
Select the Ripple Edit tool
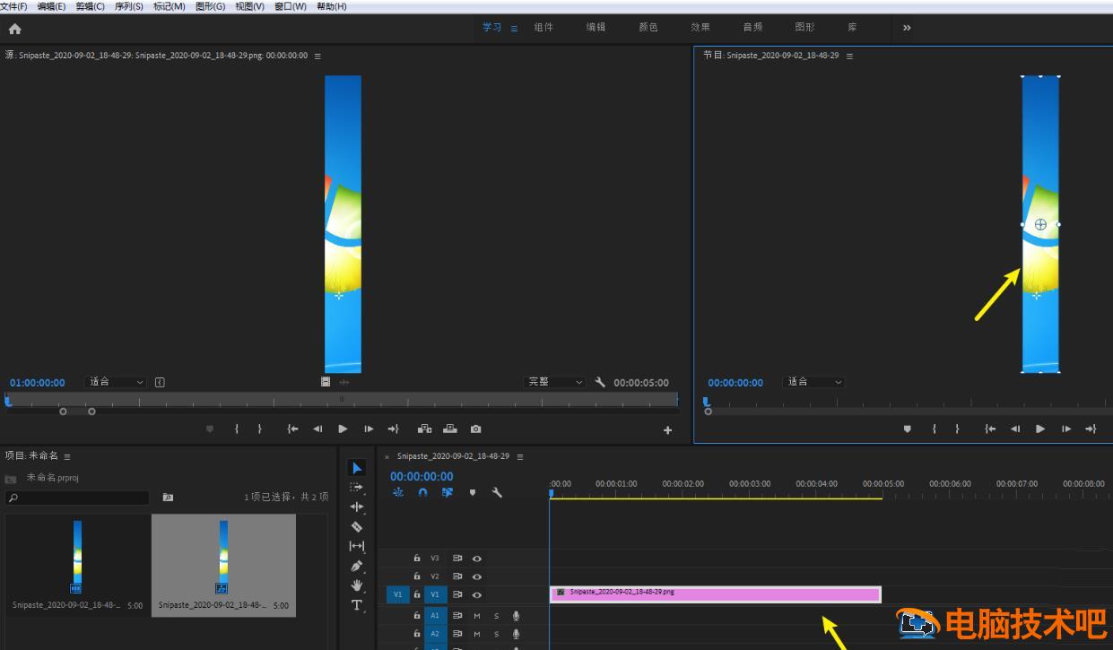coord(357,507)
